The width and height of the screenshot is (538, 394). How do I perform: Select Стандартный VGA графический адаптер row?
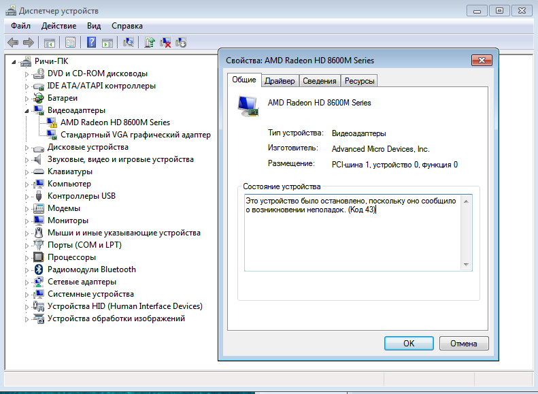point(135,135)
